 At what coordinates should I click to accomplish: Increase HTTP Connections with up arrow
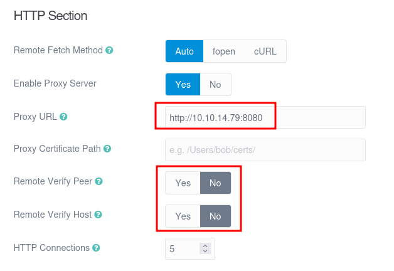(x=205, y=245)
